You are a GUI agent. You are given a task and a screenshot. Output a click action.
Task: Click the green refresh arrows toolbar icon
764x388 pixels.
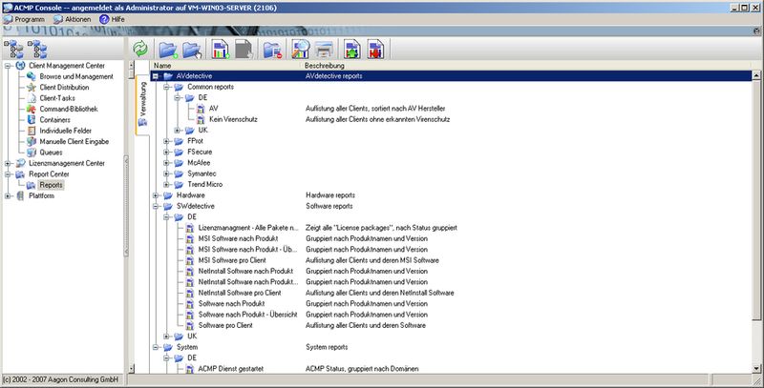[140, 47]
